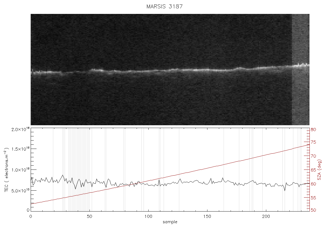Click the red SZA (deg) axis label
This screenshot has width=329, height=231.
[x=319, y=170]
